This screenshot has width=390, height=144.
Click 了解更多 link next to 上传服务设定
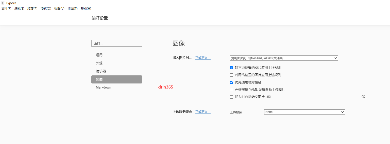coord(203,112)
